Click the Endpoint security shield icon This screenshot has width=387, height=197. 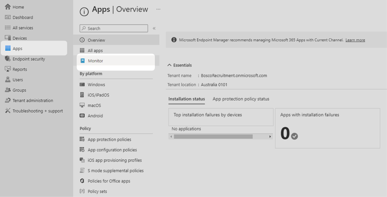[x=8, y=58]
